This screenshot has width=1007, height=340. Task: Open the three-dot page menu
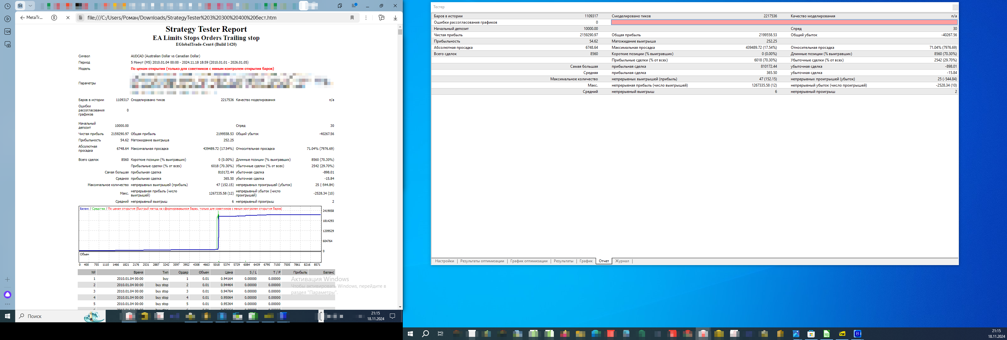point(366,18)
